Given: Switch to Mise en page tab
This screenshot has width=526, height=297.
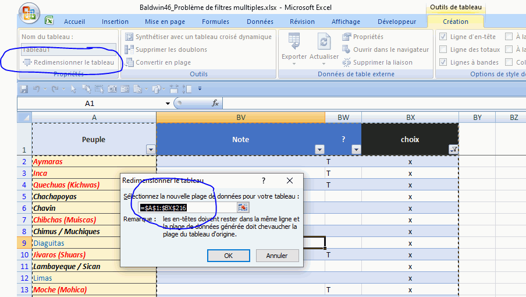Looking at the screenshot, I should (x=165, y=22).
